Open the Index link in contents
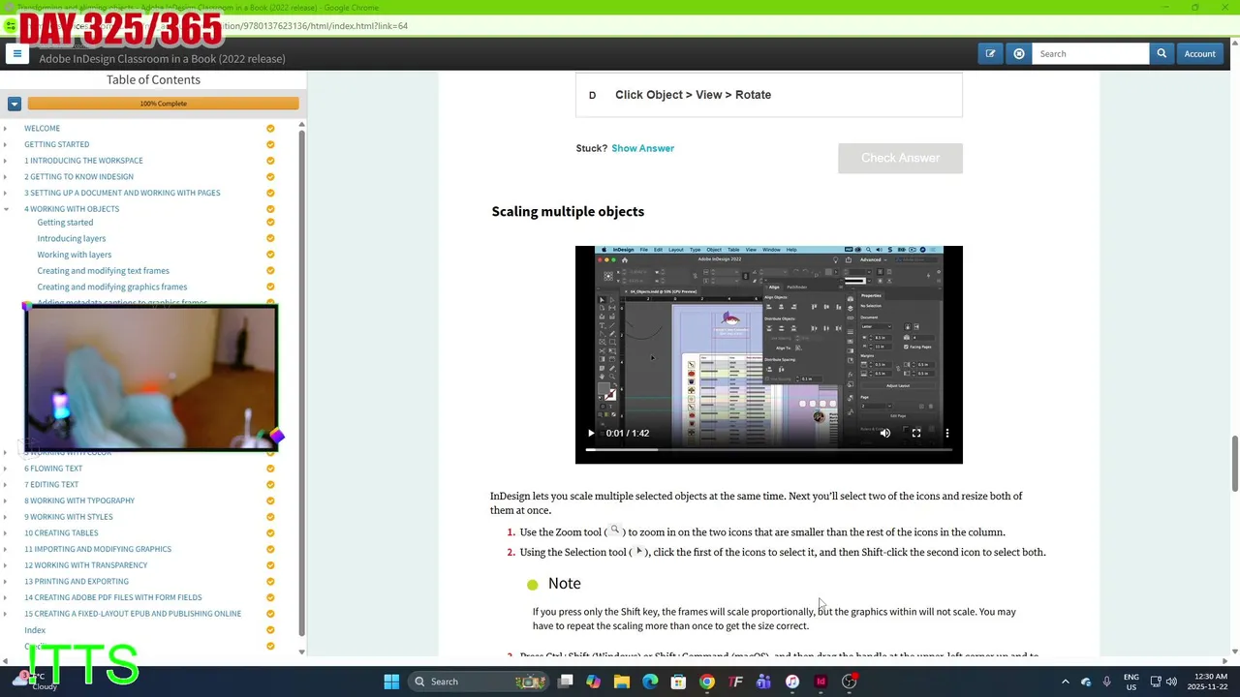Viewport: 1240px width, 697px height. point(35,630)
